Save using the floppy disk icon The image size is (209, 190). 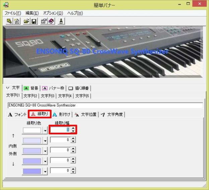coord(34,21)
